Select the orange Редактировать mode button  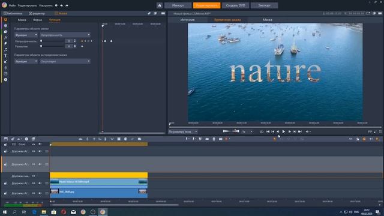(x=206, y=5)
